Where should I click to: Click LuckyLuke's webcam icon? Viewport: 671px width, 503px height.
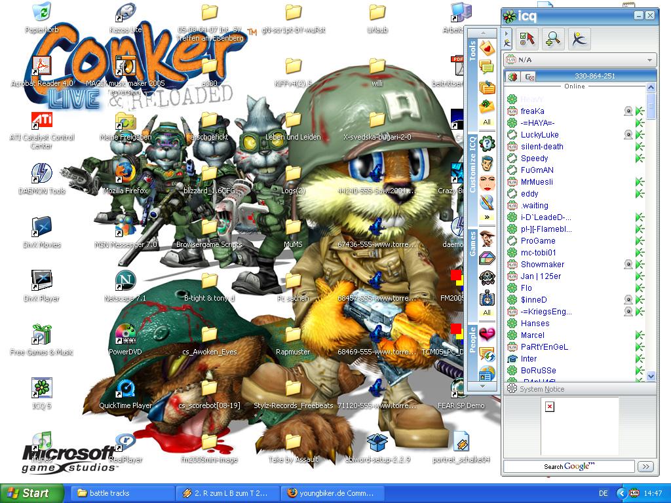point(628,135)
